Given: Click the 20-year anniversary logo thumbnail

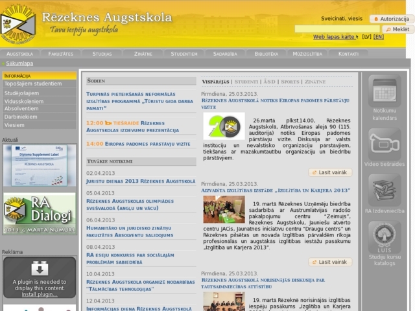Looking at the screenshot, I should click(x=224, y=126).
